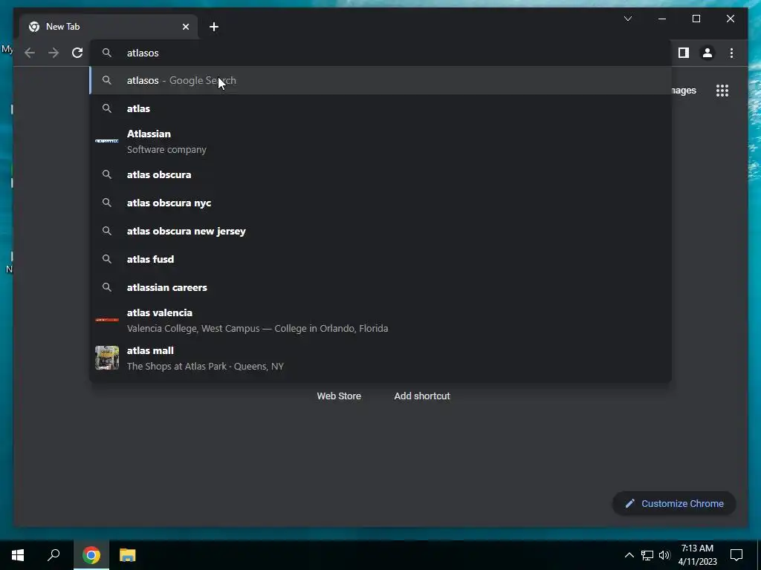Choose the atlas obscura nyc suggestion
Viewport: 761px width, 570px height.
380,203
